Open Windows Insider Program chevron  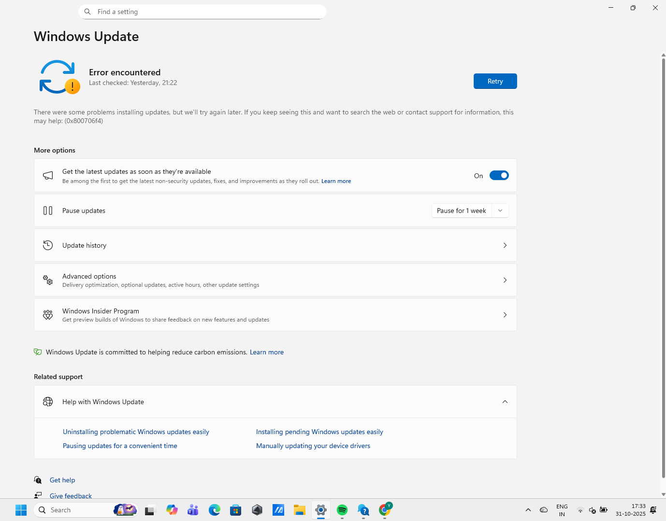(505, 315)
